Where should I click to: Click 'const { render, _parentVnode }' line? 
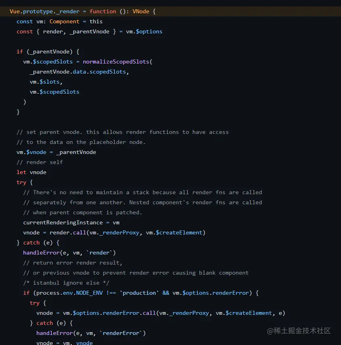coord(89,32)
